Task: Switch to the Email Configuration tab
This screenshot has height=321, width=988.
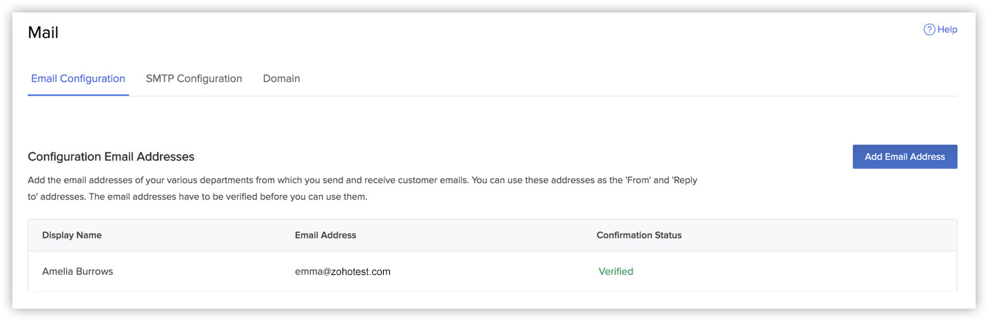Action: coord(78,79)
